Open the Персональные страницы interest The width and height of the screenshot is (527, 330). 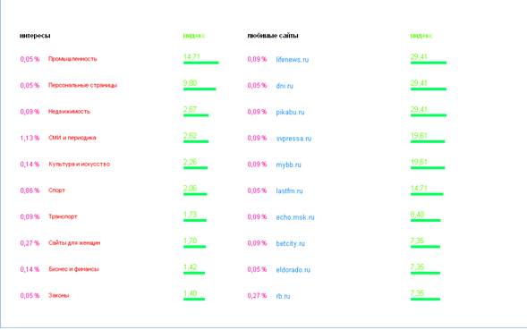click(x=82, y=85)
